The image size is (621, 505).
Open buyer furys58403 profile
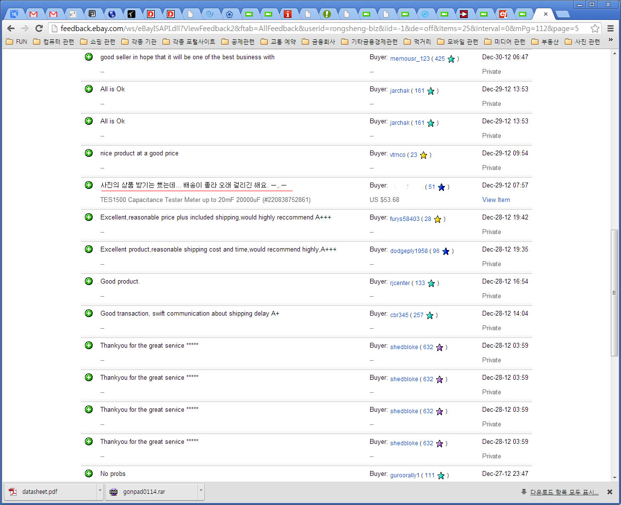click(x=405, y=219)
